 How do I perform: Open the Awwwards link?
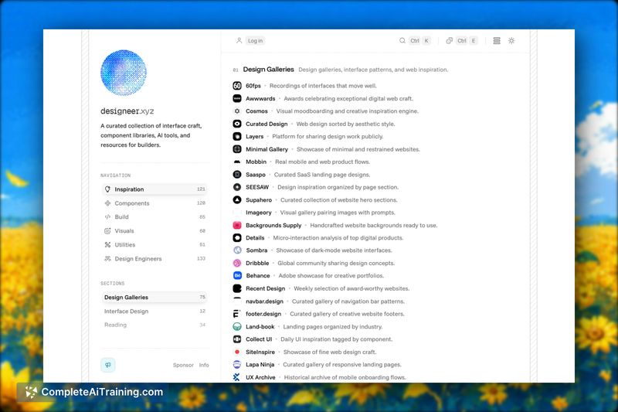260,99
